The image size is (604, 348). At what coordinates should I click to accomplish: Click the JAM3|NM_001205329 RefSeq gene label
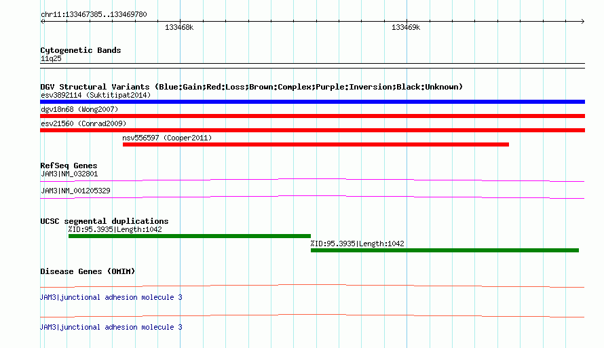75,191
